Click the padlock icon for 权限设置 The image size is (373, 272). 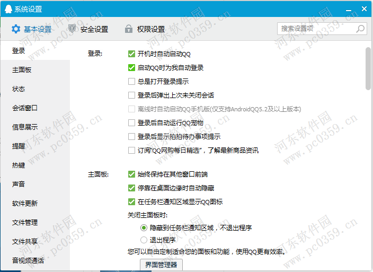129,29
